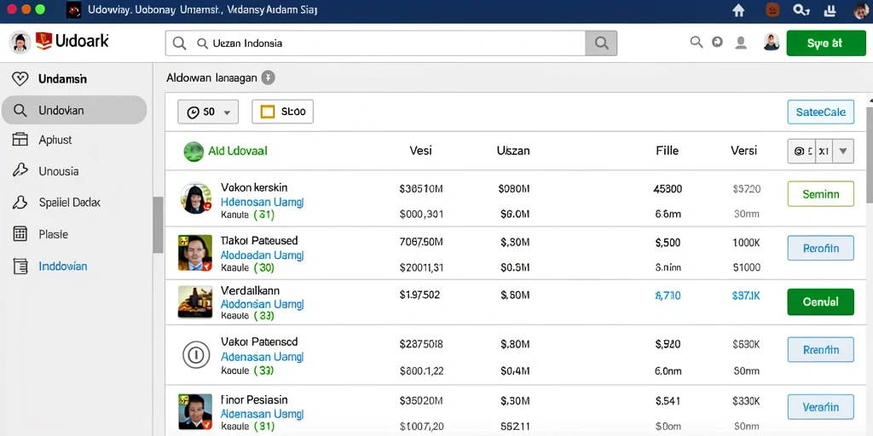
Task: Click the green globe icon beside Ald Udovaal
Action: point(194,152)
